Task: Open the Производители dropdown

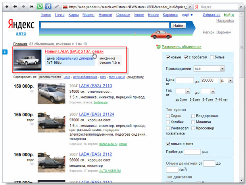Action: (209, 68)
